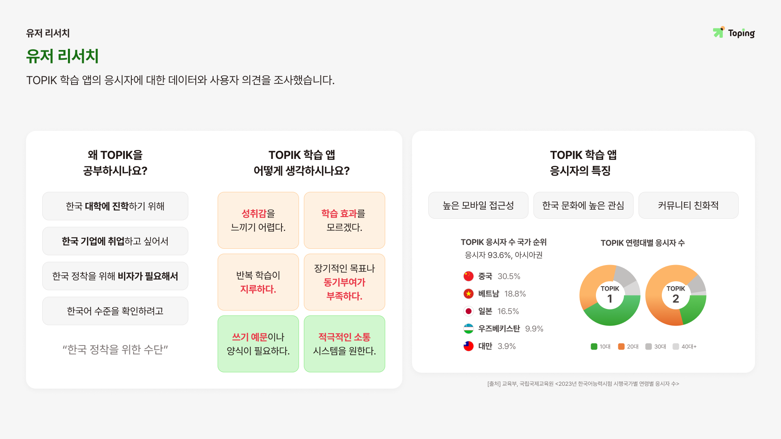Click the Vietnam flag icon
This screenshot has width=781, height=439.
[x=469, y=294]
